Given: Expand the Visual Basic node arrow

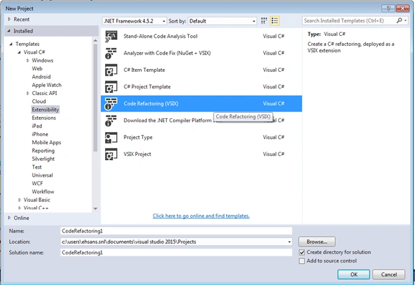Looking at the screenshot, I should tap(19, 200).
